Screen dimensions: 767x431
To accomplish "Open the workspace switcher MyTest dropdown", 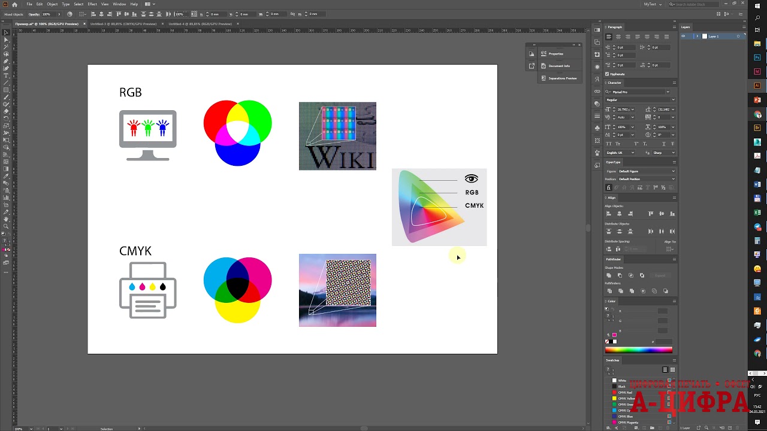I will click(653, 4).
